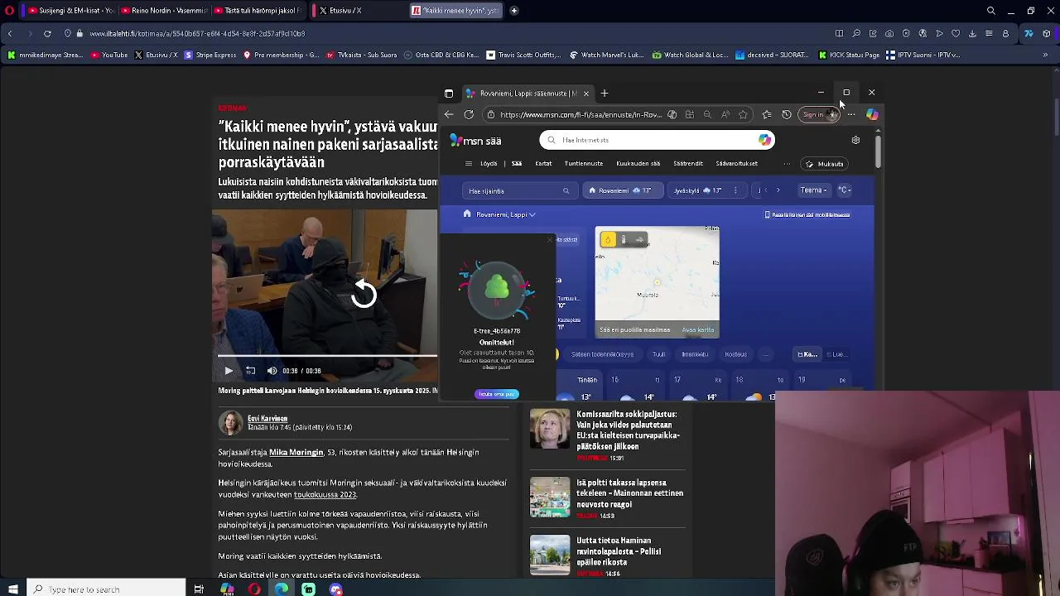This screenshot has height=596, width=1060.
Task: Add a new tab in Edge
Action: 605,93
